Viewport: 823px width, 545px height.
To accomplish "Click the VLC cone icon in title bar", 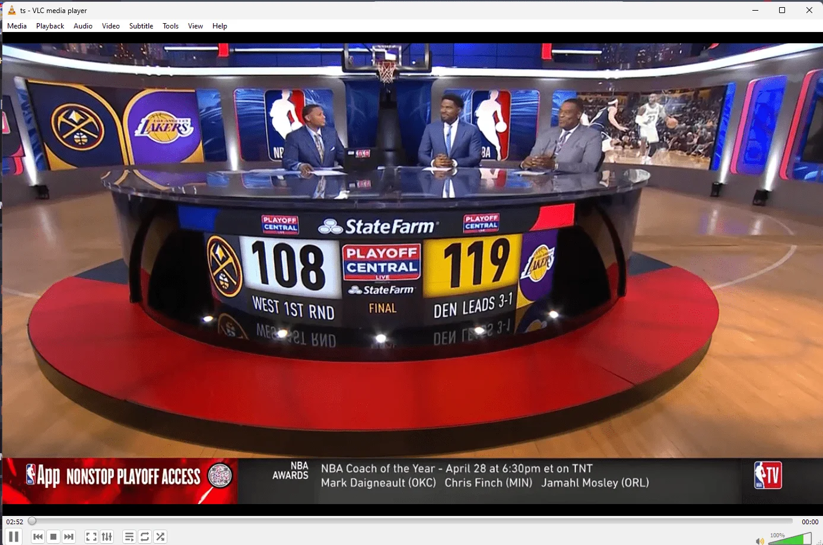I will pyautogui.click(x=11, y=10).
